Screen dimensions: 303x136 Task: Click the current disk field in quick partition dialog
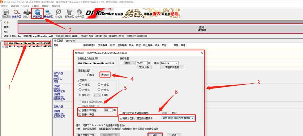tap(96, 63)
